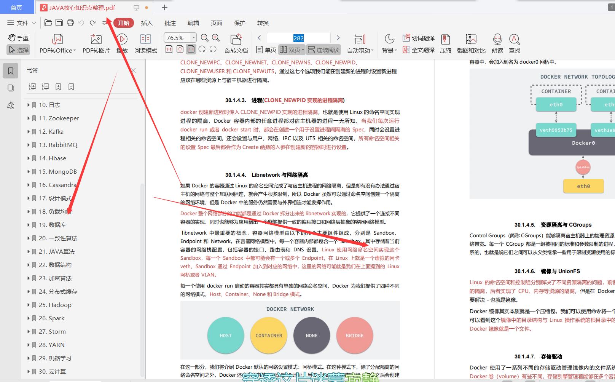Go to next page with right arrow
Screen dimensions: 615x382
coord(338,38)
